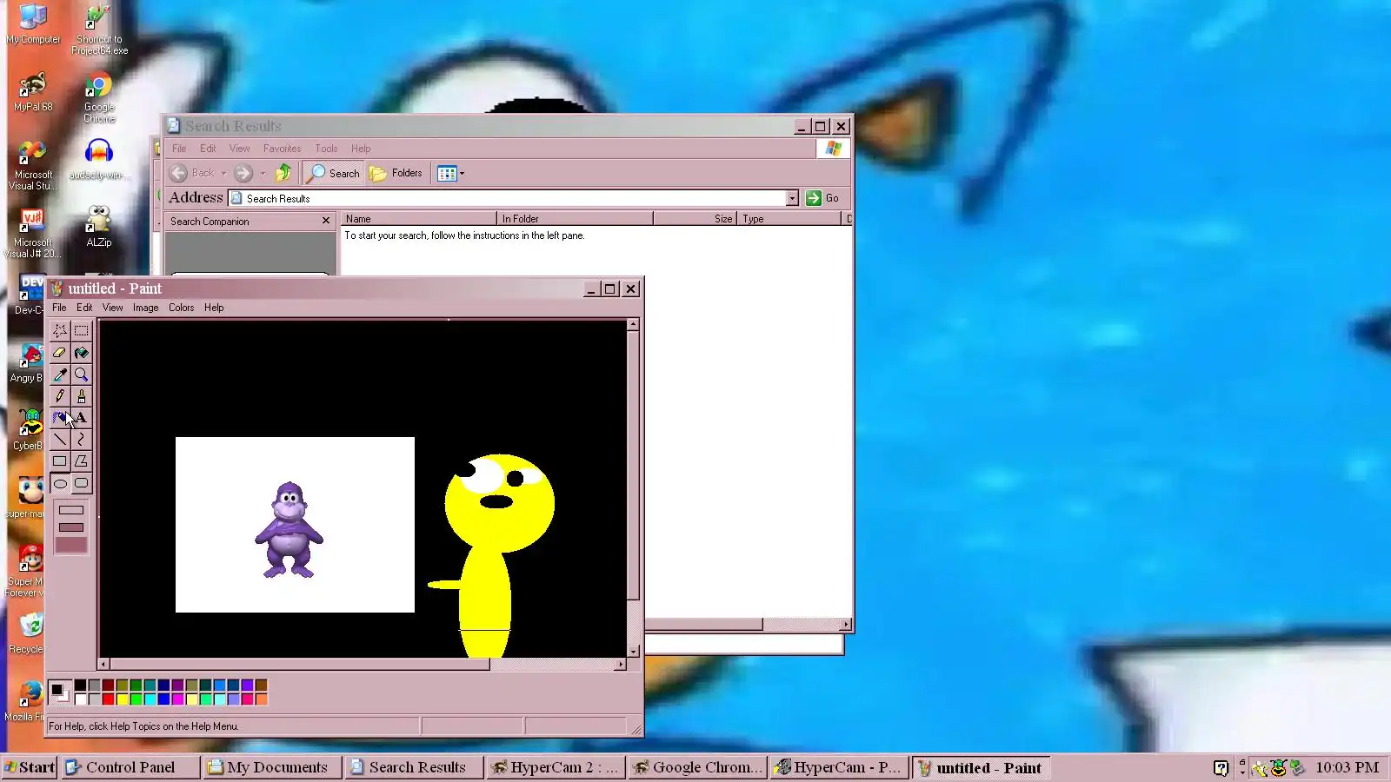The image size is (1391, 782).
Task: Open the MyPal 68 desktop icon
Action: tap(33, 92)
